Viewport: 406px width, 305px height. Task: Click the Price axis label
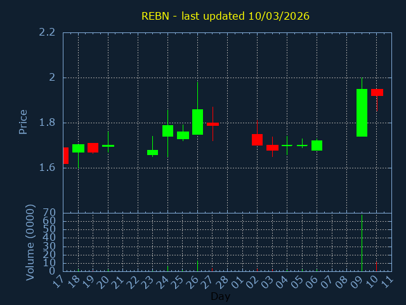click(x=23, y=121)
